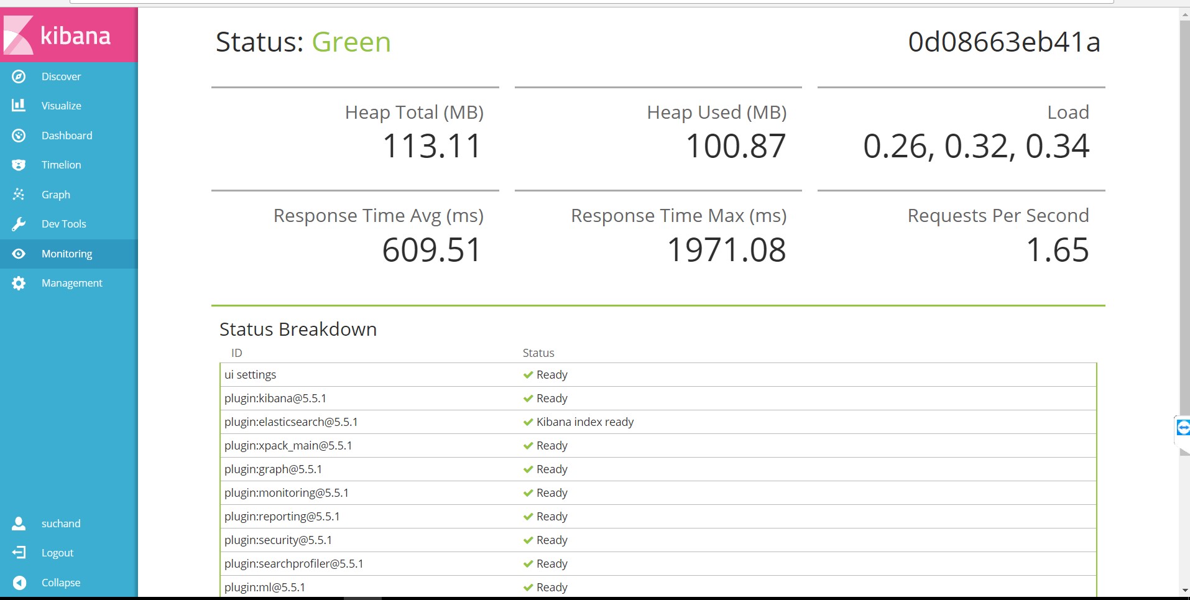Click the plugin:elasticsearch@5.5.1 row
Image resolution: width=1190 pixels, height=600 pixels.
tap(658, 422)
